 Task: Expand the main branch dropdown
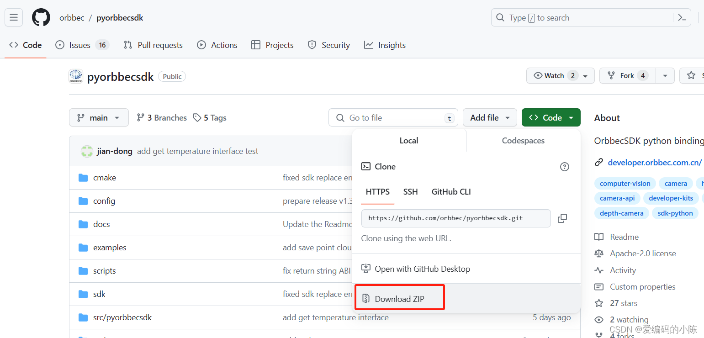[99, 118]
